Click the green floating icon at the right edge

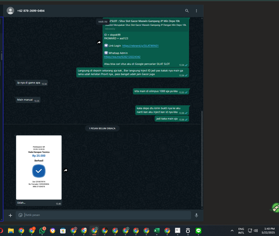click(275, 208)
